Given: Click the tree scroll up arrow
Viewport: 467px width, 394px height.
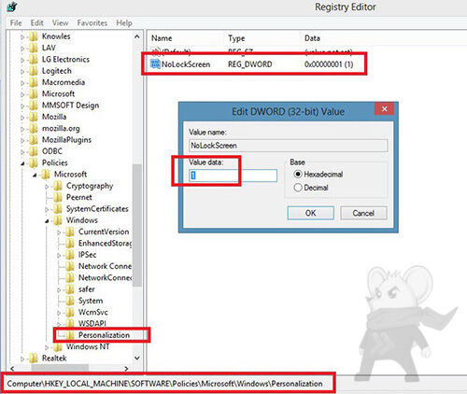Looking at the screenshot, I should (x=137, y=36).
